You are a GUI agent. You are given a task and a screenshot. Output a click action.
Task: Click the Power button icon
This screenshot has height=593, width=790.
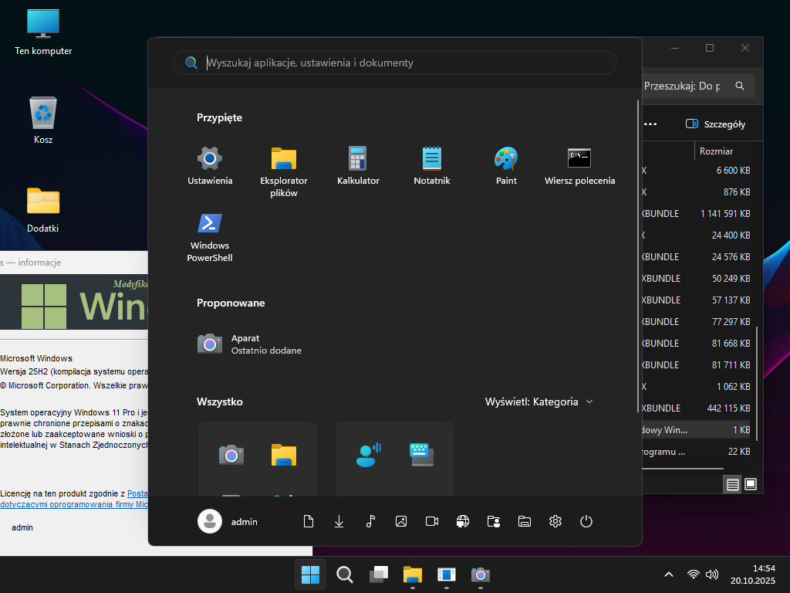coord(586,521)
